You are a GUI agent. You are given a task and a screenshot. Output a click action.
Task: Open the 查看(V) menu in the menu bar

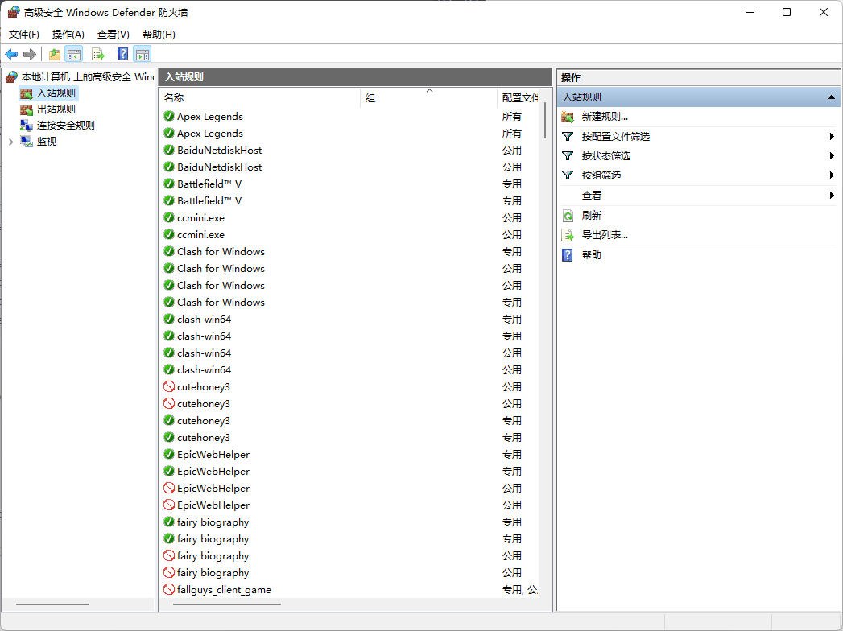coord(114,35)
